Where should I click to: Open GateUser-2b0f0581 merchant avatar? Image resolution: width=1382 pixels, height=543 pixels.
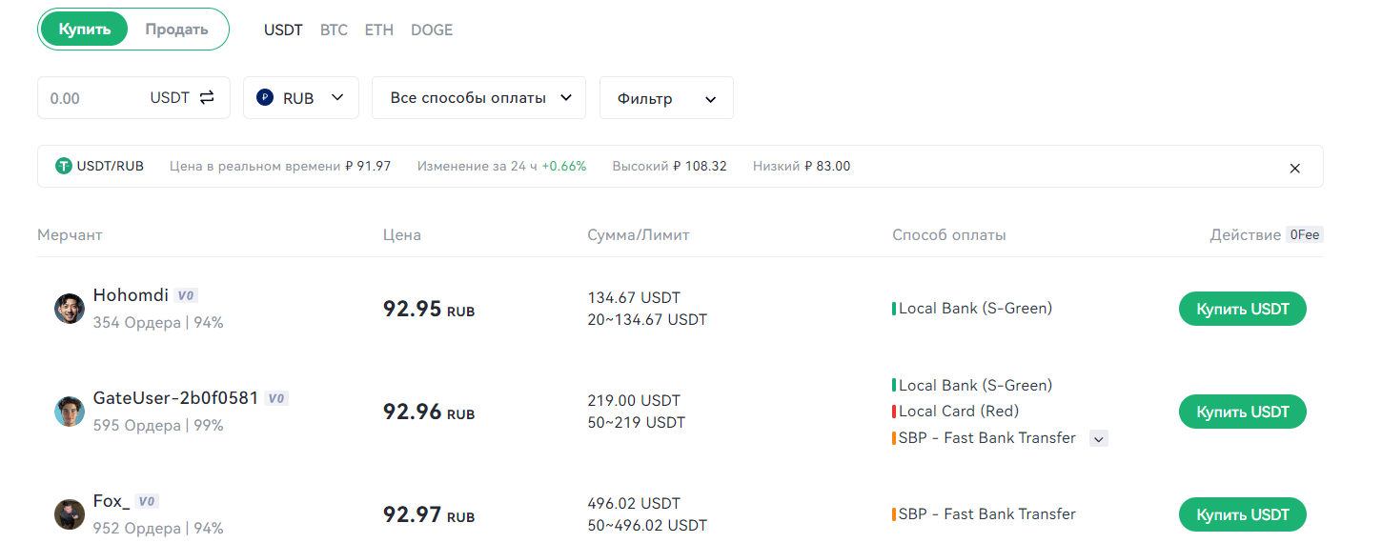click(x=70, y=412)
